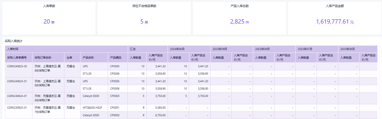Click Catalyst 8300 in CGRK240624-01 row
Screen dimensions: 382x119
pyautogui.click(x=91, y=96)
